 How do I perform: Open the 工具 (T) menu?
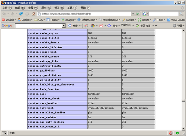(72, 8)
